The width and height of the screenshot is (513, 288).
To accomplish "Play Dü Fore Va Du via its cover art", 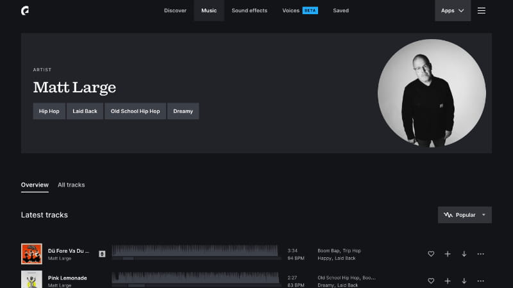I will click(31, 253).
